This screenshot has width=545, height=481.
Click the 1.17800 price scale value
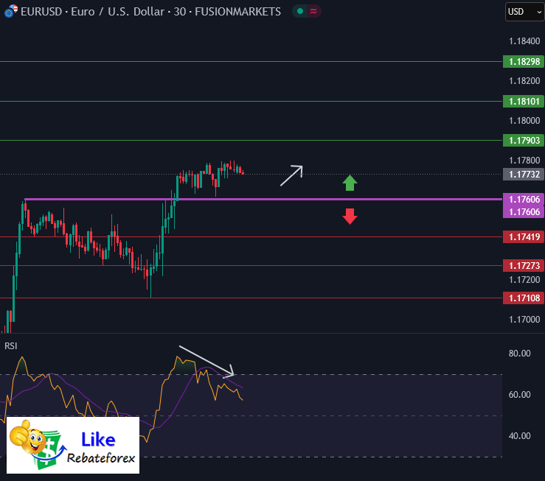524,161
